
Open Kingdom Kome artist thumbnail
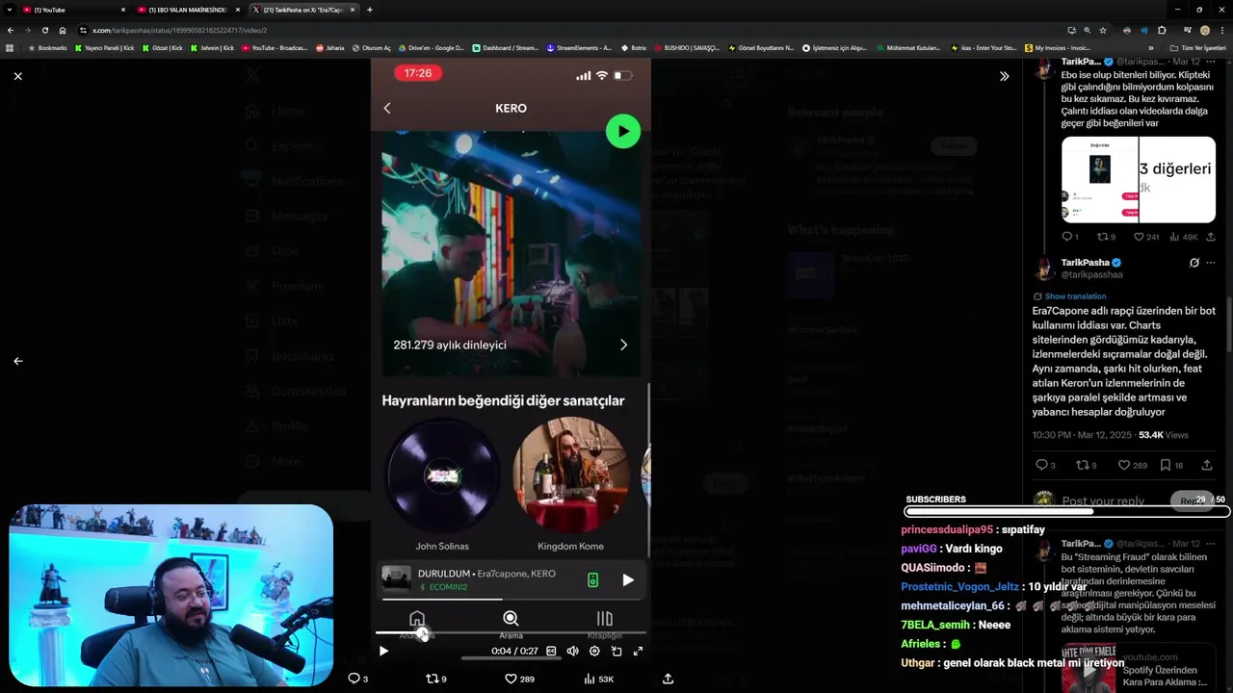570,475
